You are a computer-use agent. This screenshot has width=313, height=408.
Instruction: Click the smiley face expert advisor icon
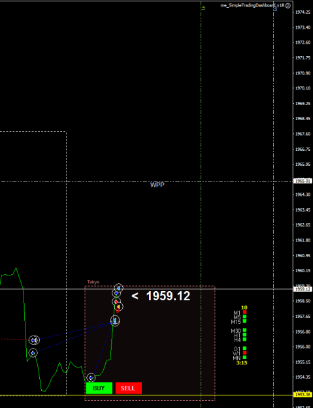[x=288, y=5]
